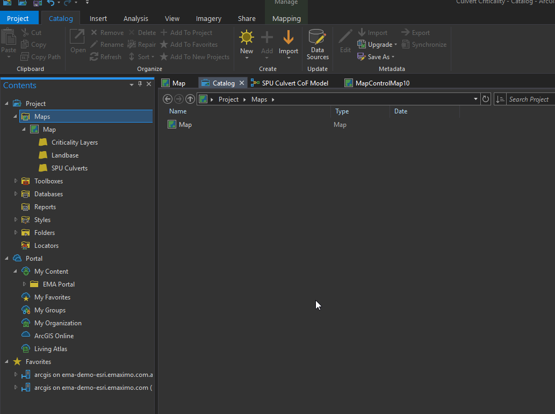
Task: Select Criticality Layers in the tree
Action: 74,142
